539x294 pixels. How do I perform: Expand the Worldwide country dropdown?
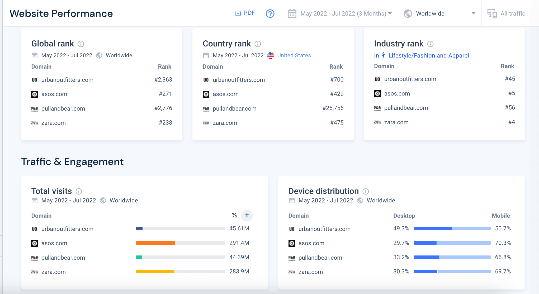pos(440,13)
